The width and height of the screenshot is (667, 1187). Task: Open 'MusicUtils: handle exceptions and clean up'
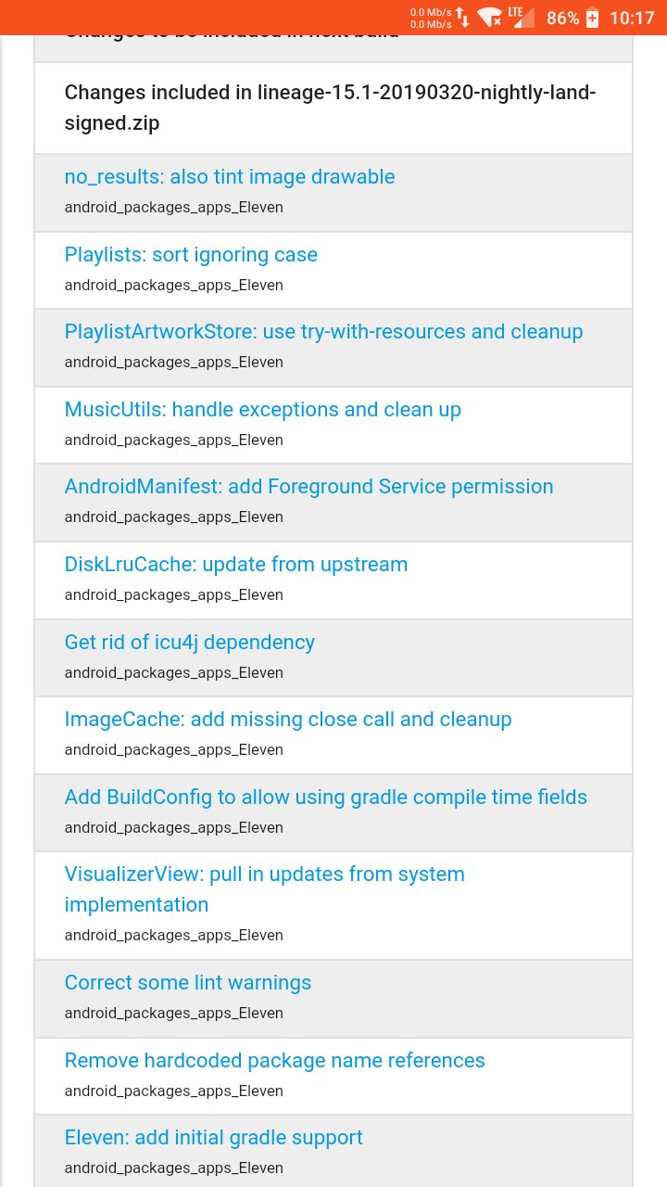(262, 410)
